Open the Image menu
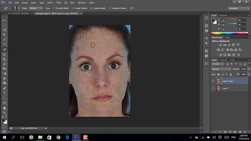Image resolution: width=251 pixels, height=141 pixels. click(x=25, y=3)
